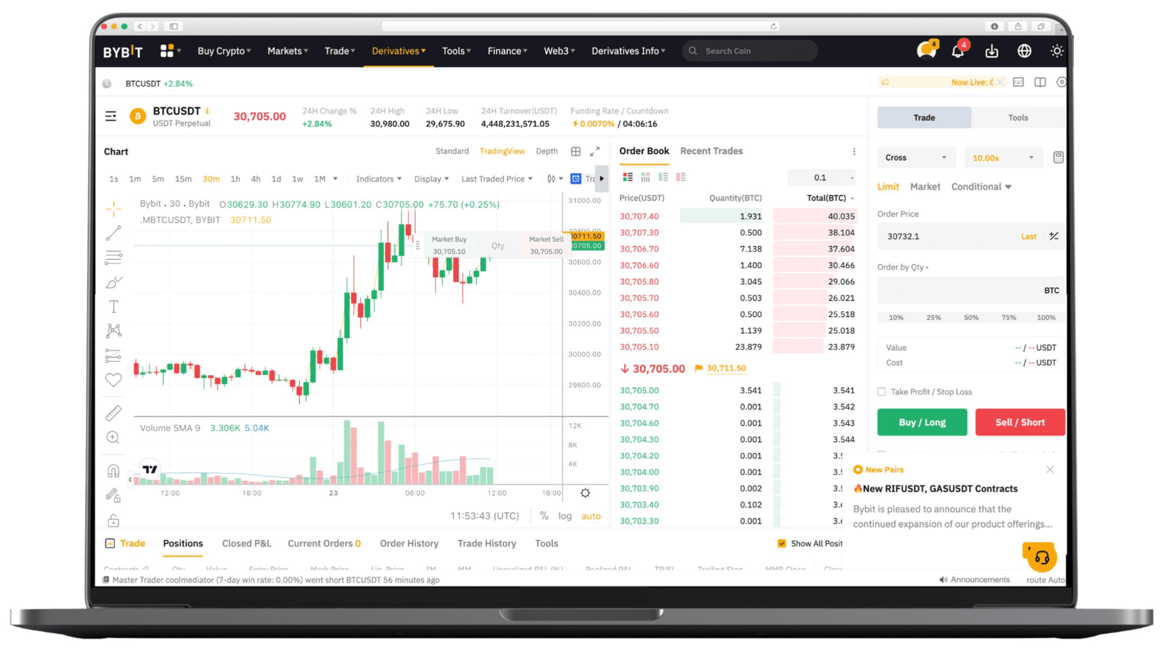Viewport: 1171px width, 658px height.
Task: Expand the Conditional order type dropdown
Action: (981, 186)
